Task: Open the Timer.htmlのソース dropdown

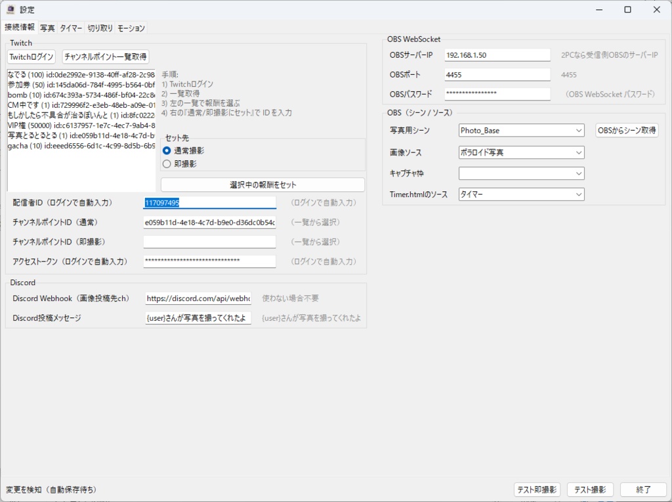Action: pyautogui.click(x=522, y=194)
